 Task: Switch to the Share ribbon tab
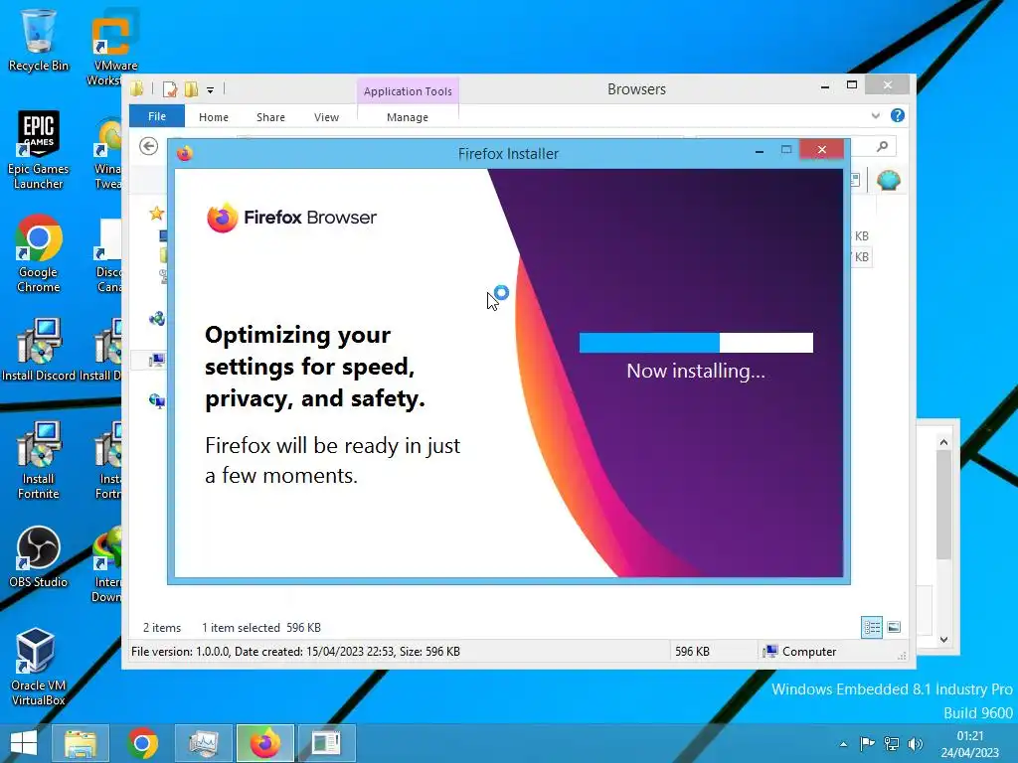(270, 117)
